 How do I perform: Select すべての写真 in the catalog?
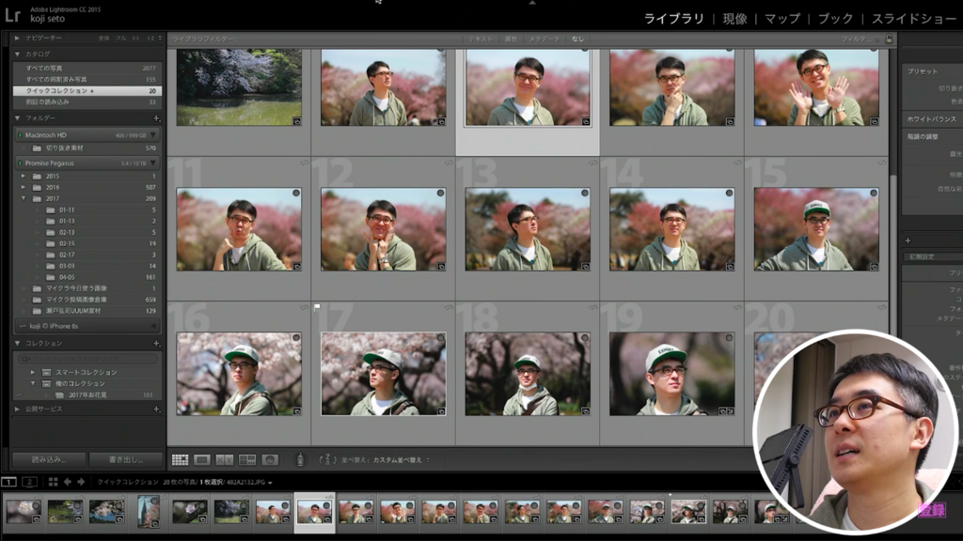coord(87,68)
